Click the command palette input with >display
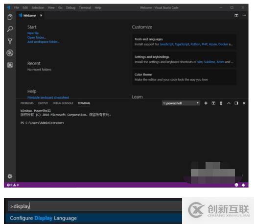Image resolution: width=254 pixels, height=224 pixels. pos(95,206)
